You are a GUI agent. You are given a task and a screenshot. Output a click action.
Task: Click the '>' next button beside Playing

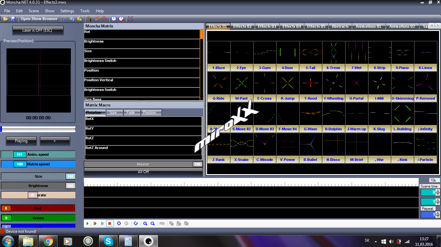coord(55,141)
